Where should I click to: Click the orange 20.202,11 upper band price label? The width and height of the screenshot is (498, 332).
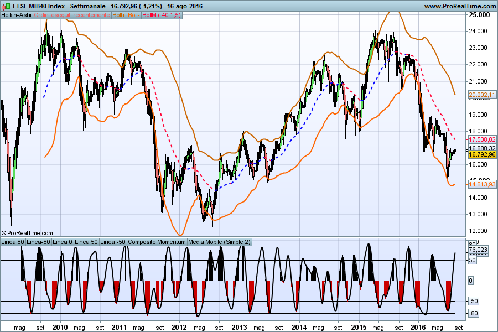[x=482, y=95]
